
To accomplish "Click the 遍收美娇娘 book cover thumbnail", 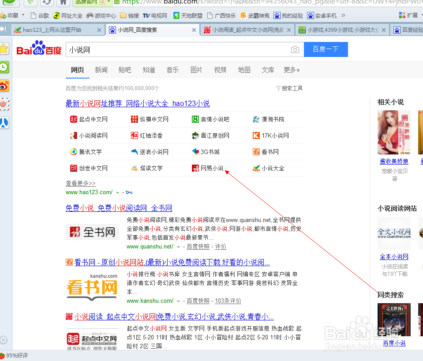I will (394, 132).
